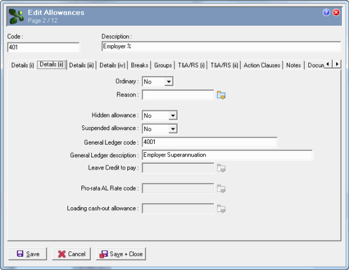The image size is (349, 270).
Task: Click the Save + Close button
Action: (121, 254)
